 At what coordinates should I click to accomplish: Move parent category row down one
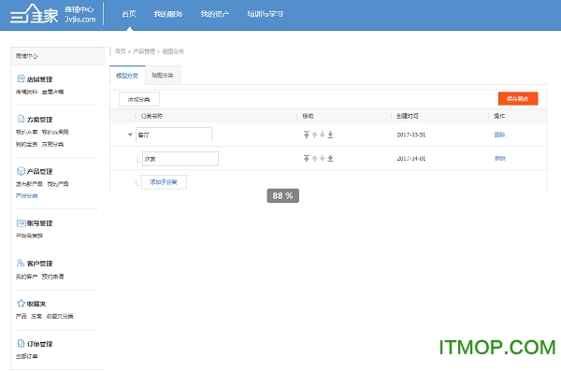tap(323, 135)
